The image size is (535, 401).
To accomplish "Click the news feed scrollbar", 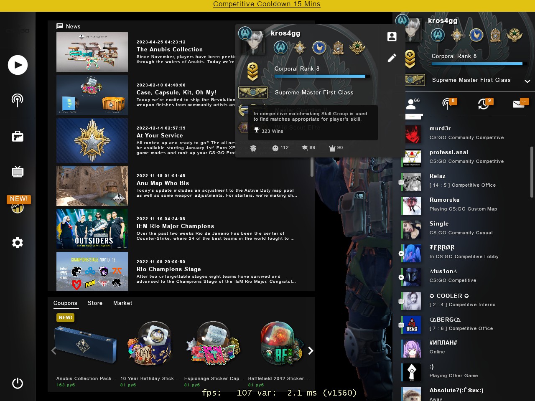I will click(x=312, y=168).
